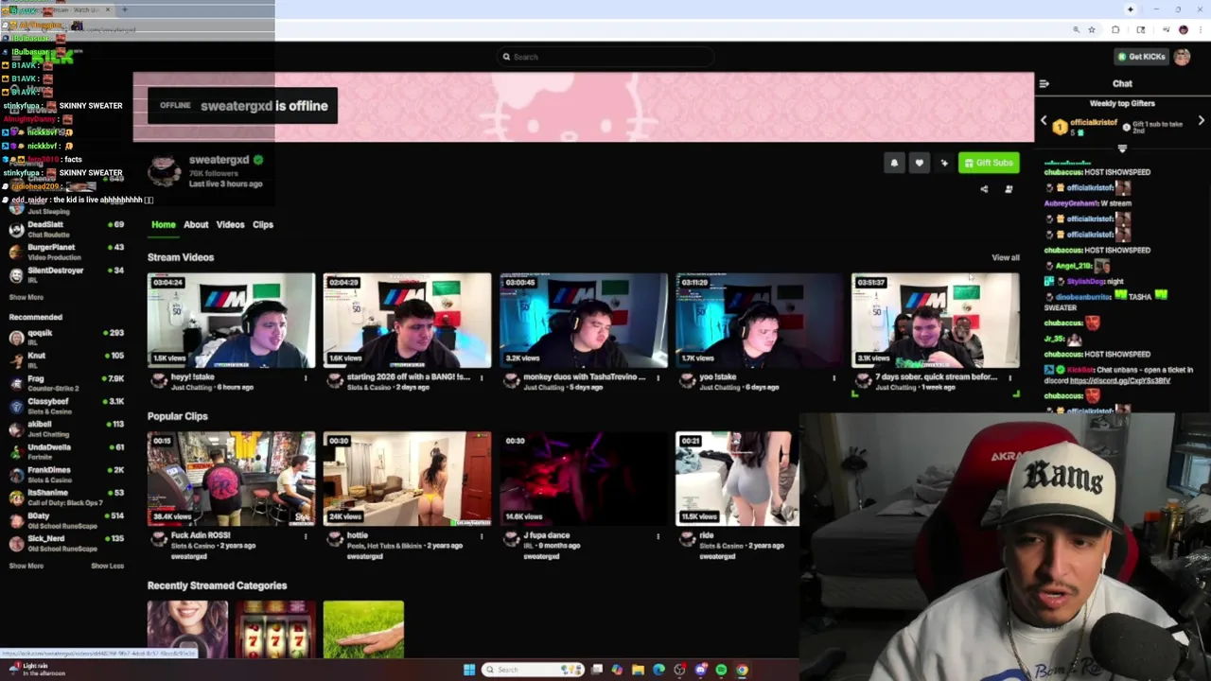The image size is (1211, 681).
Task: Launch Microsoft Edge from the taskbar
Action: 658,670
